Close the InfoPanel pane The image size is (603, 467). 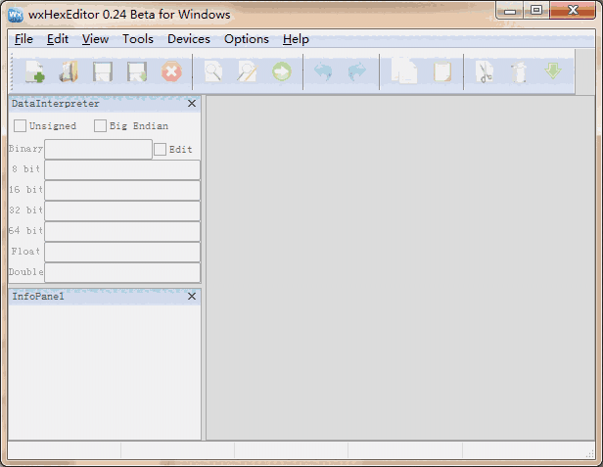(192, 297)
